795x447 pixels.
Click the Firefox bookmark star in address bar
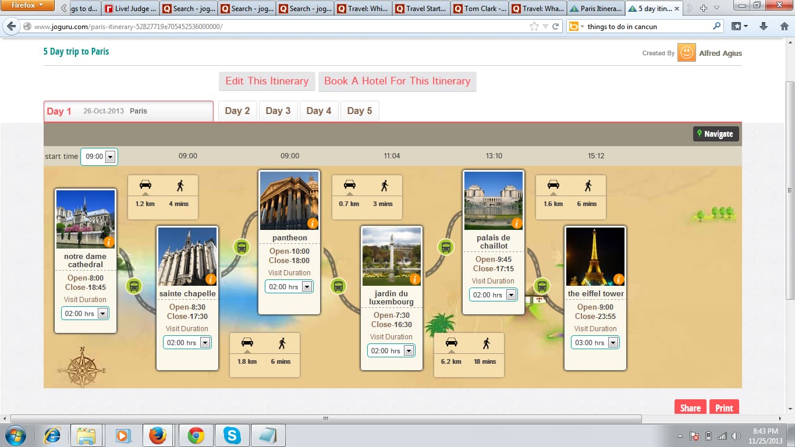pyautogui.click(x=534, y=26)
